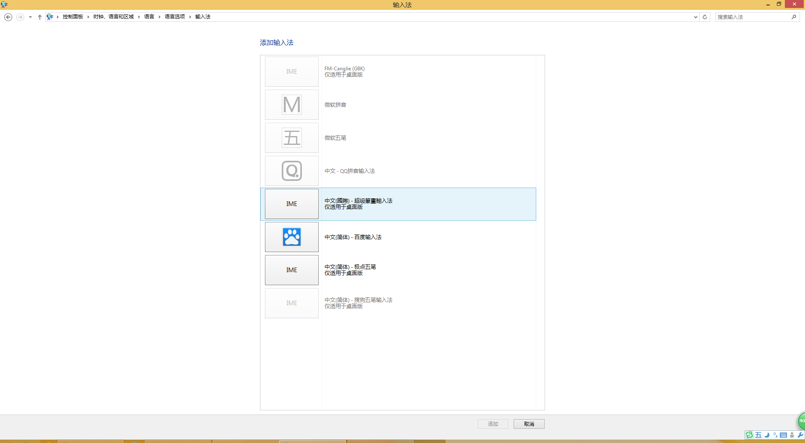The image size is (805, 443).
Task: Select the 微软五笔 icon tile
Action: [x=292, y=138]
